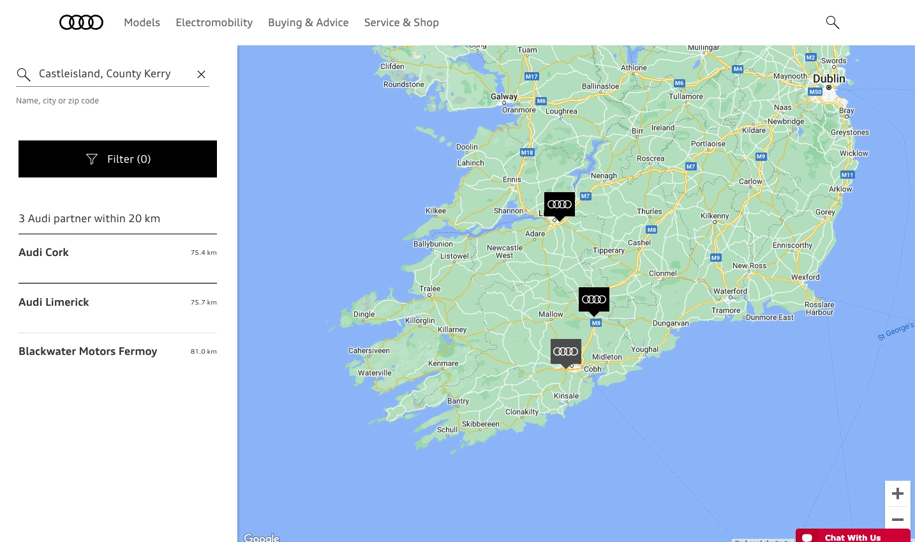This screenshot has width=915, height=542.
Task: Clear the Castleisland search text
Action: pos(201,74)
